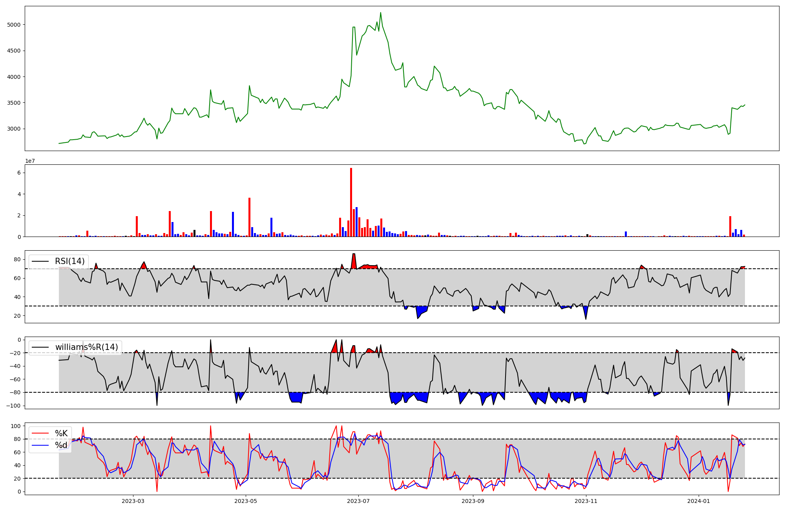Image resolution: width=785 pixels, height=510 pixels.
Task: Select the 2023-05 date axis label
Action: coord(246,501)
